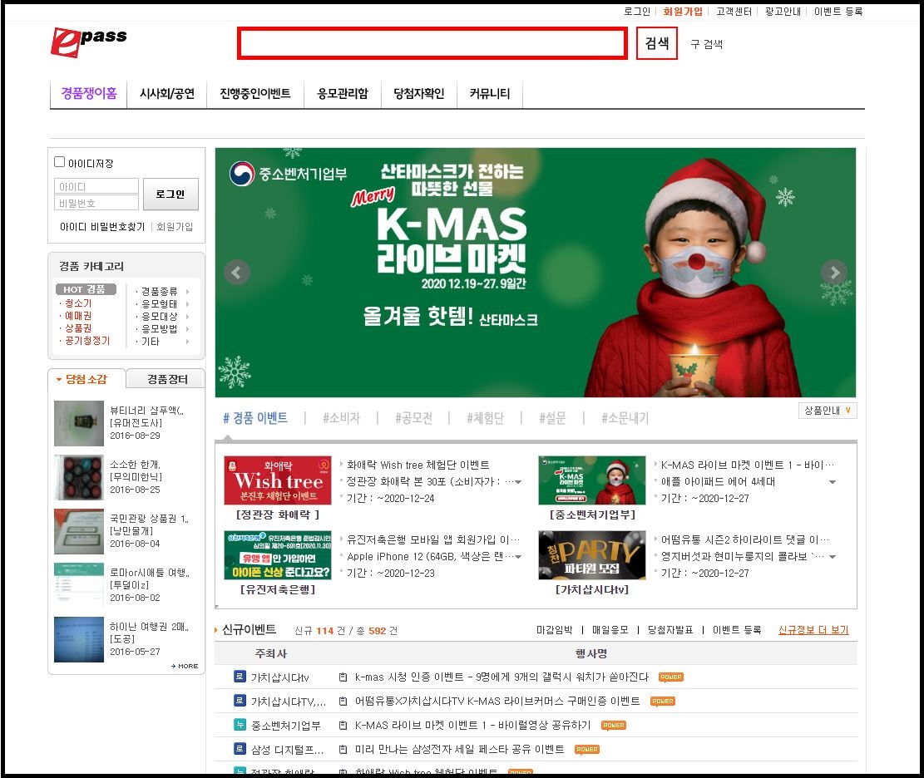Select HOT category 공기청정기
924x778 pixels.
pos(87,341)
